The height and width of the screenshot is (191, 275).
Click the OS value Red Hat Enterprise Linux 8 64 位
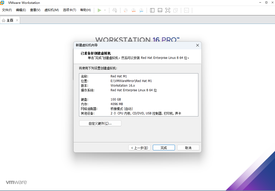pyautogui.click(x=134, y=90)
